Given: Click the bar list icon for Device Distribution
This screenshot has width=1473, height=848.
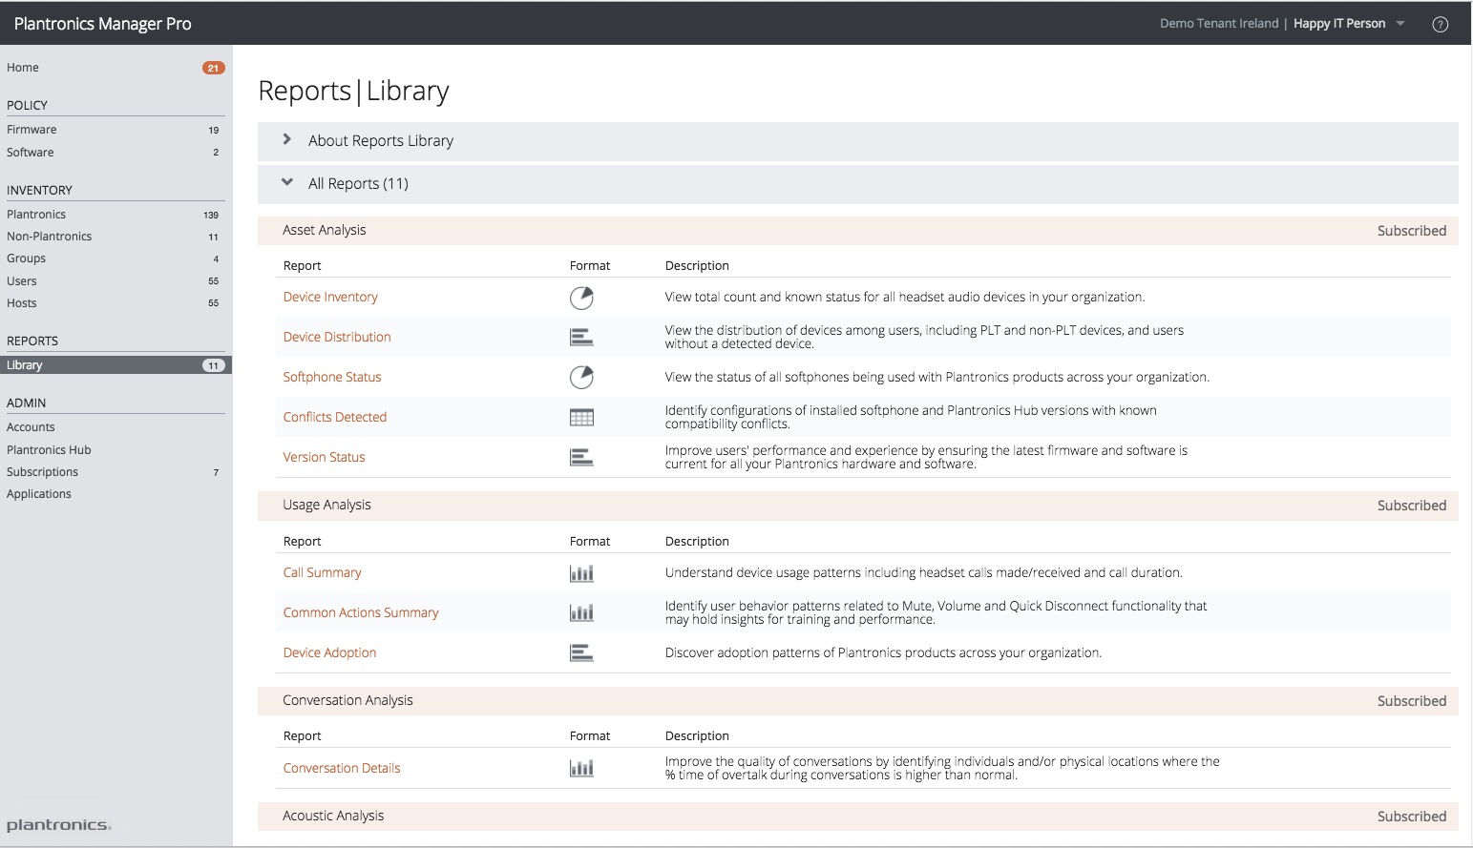Looking at the screenshot, I should [581, 338].
